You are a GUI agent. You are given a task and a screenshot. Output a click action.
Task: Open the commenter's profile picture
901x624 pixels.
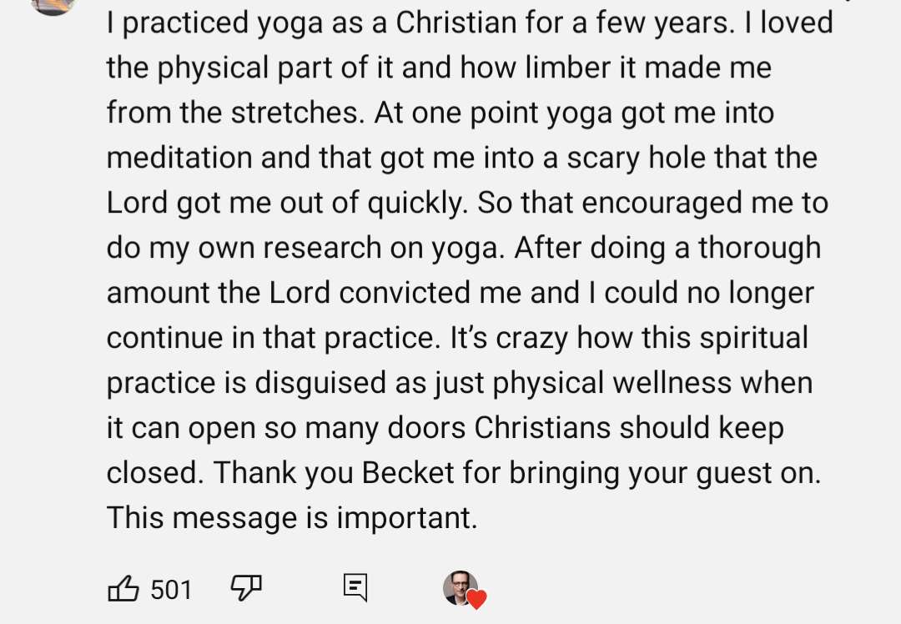(x=53, y=5)
